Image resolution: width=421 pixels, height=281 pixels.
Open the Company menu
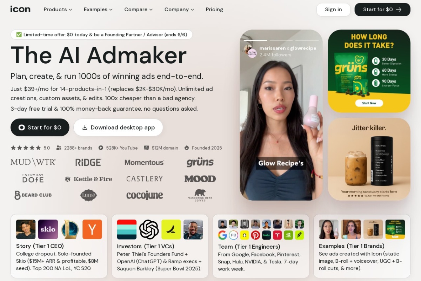pos(179,9)
